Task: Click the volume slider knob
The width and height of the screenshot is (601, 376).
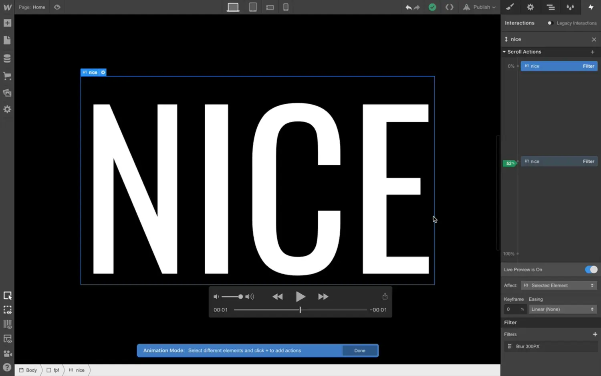Action: pos(240,297)
